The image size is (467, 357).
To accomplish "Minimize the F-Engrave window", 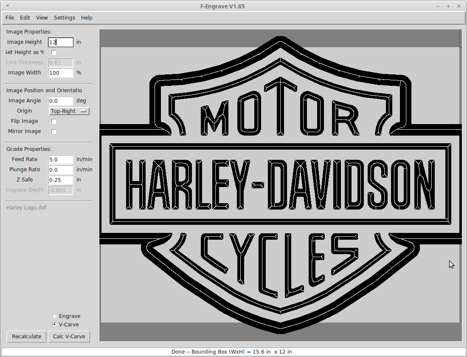I will tap(438, 6).
